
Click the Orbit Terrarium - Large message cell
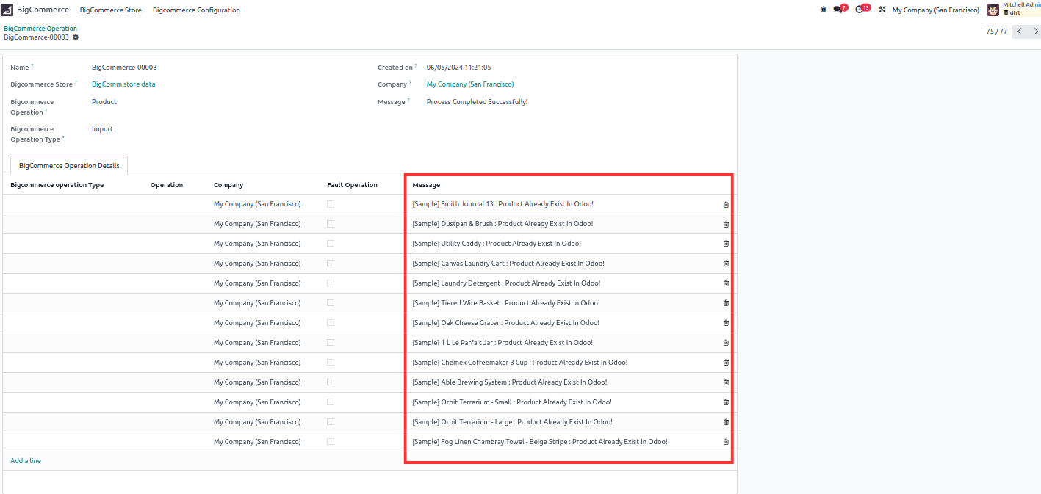[512, 422]
